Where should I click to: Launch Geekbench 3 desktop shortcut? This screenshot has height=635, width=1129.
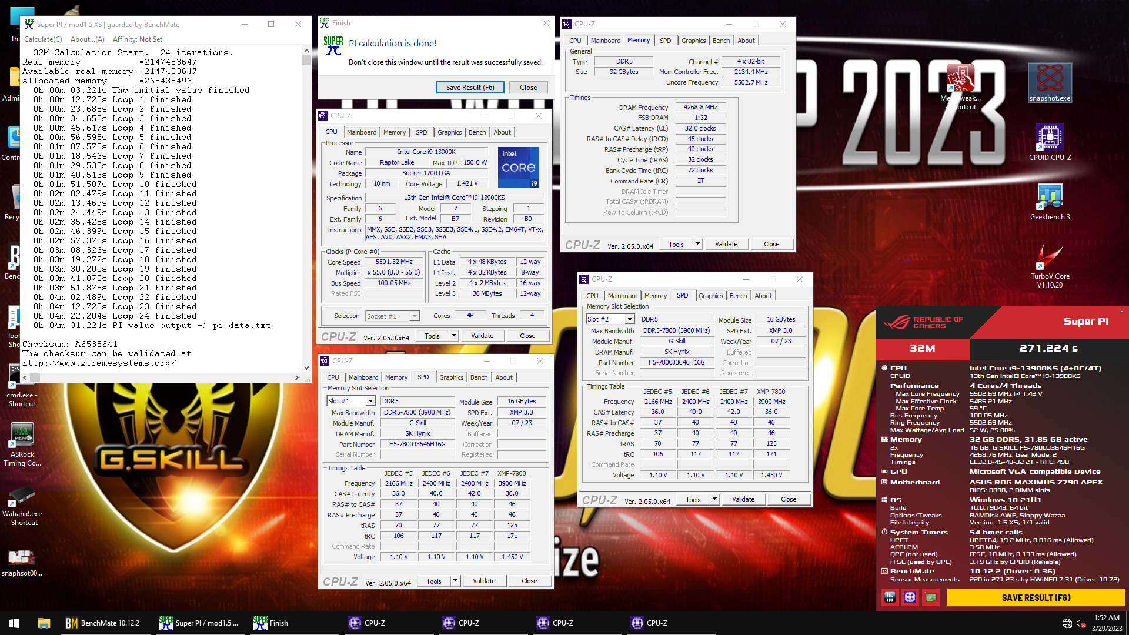point(1050,201)
